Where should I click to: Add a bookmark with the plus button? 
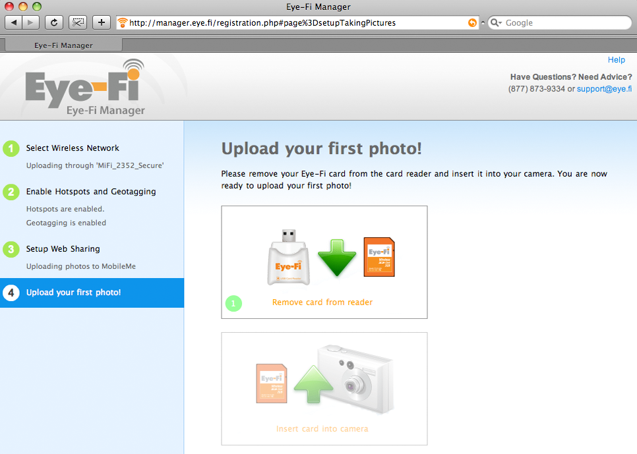tap(102, 22)
